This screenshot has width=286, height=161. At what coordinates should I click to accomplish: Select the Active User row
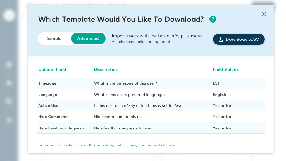click(x=151, y=106)
